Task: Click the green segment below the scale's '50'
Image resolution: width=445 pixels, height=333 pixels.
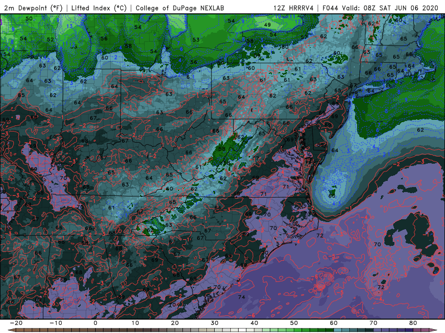Action: [298, 330]
